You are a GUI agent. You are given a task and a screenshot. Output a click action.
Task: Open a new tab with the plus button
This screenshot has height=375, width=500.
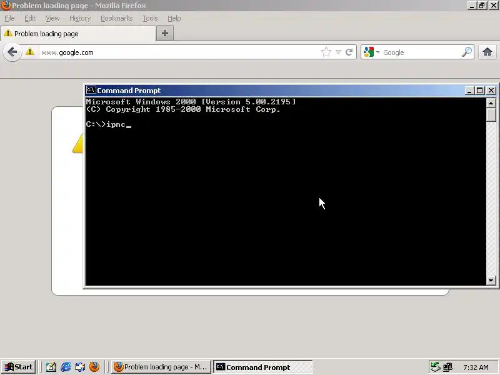point(165,33)
